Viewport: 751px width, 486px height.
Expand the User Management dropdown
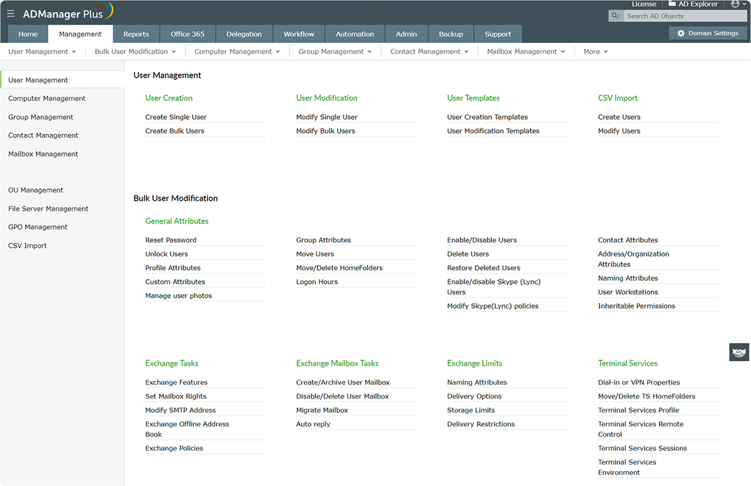[42, 52]
